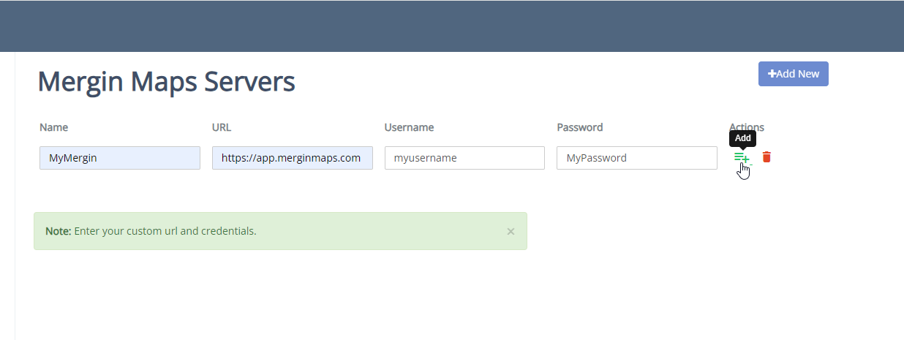Select the Password input field

(x=636, y=158)
